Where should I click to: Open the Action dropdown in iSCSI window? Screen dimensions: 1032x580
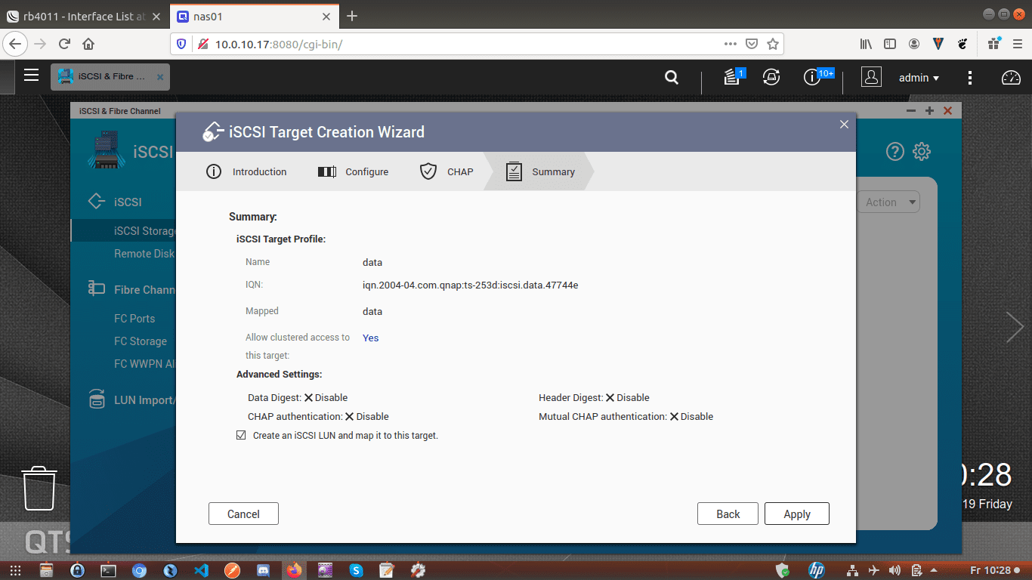point(888,202)
